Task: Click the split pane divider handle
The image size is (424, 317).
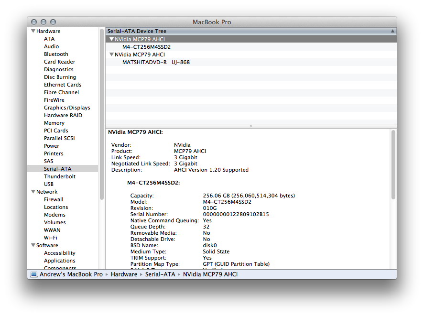Action: (251, 126)
